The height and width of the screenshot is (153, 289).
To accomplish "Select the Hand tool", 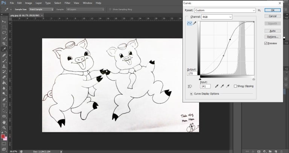I will tap(4, 122).
